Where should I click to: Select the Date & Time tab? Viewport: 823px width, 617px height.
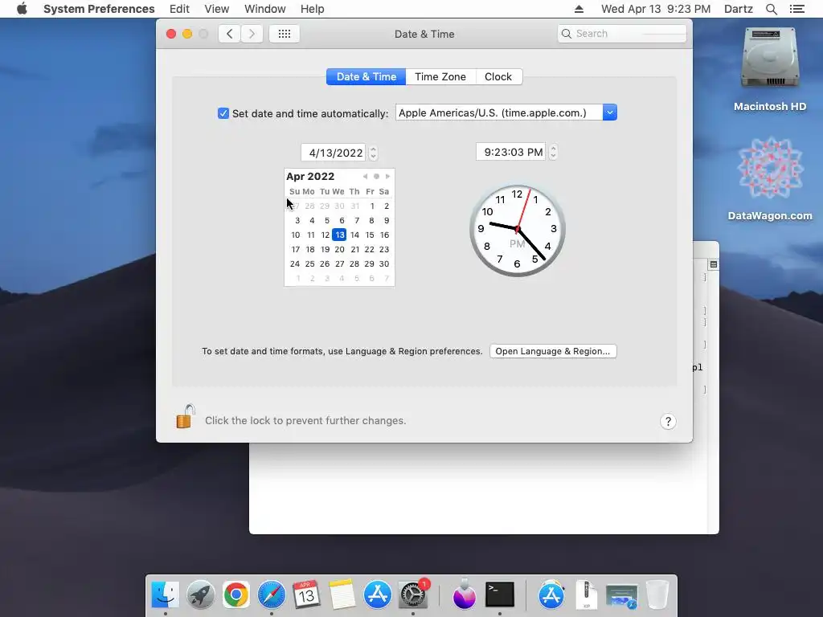(366, 76)
